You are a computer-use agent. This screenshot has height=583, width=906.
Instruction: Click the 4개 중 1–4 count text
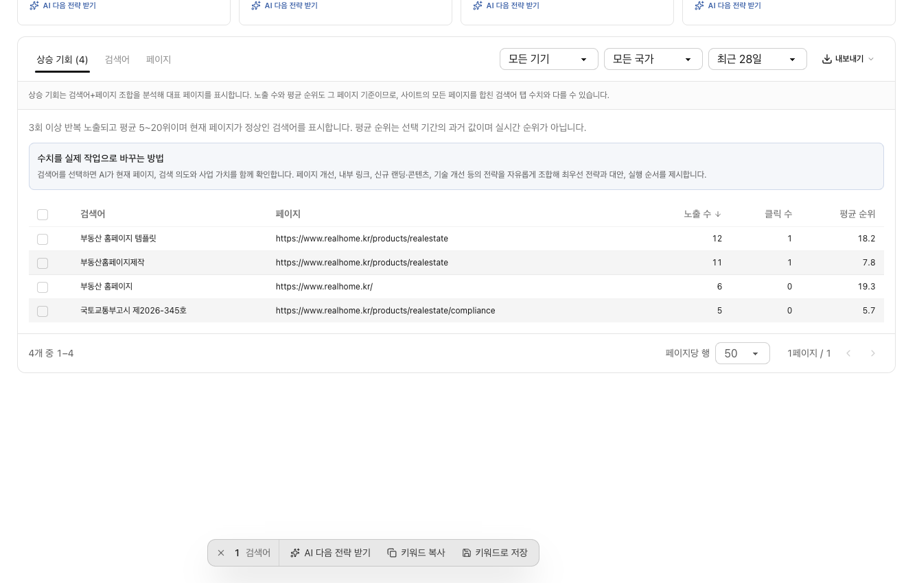point(51,353)
